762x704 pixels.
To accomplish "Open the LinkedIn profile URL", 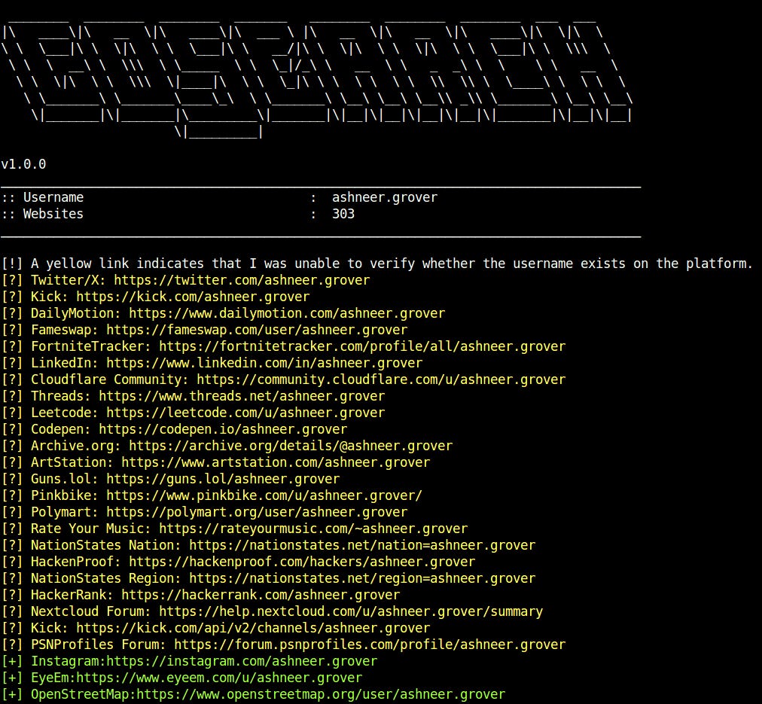I will (x=264, y=363).
